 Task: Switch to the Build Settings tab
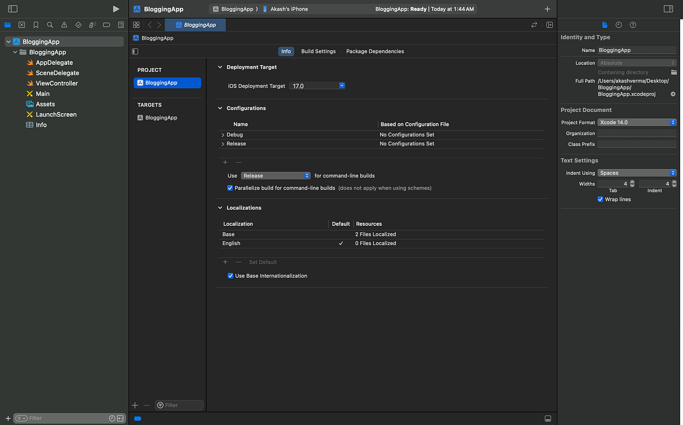coord(318,51)
